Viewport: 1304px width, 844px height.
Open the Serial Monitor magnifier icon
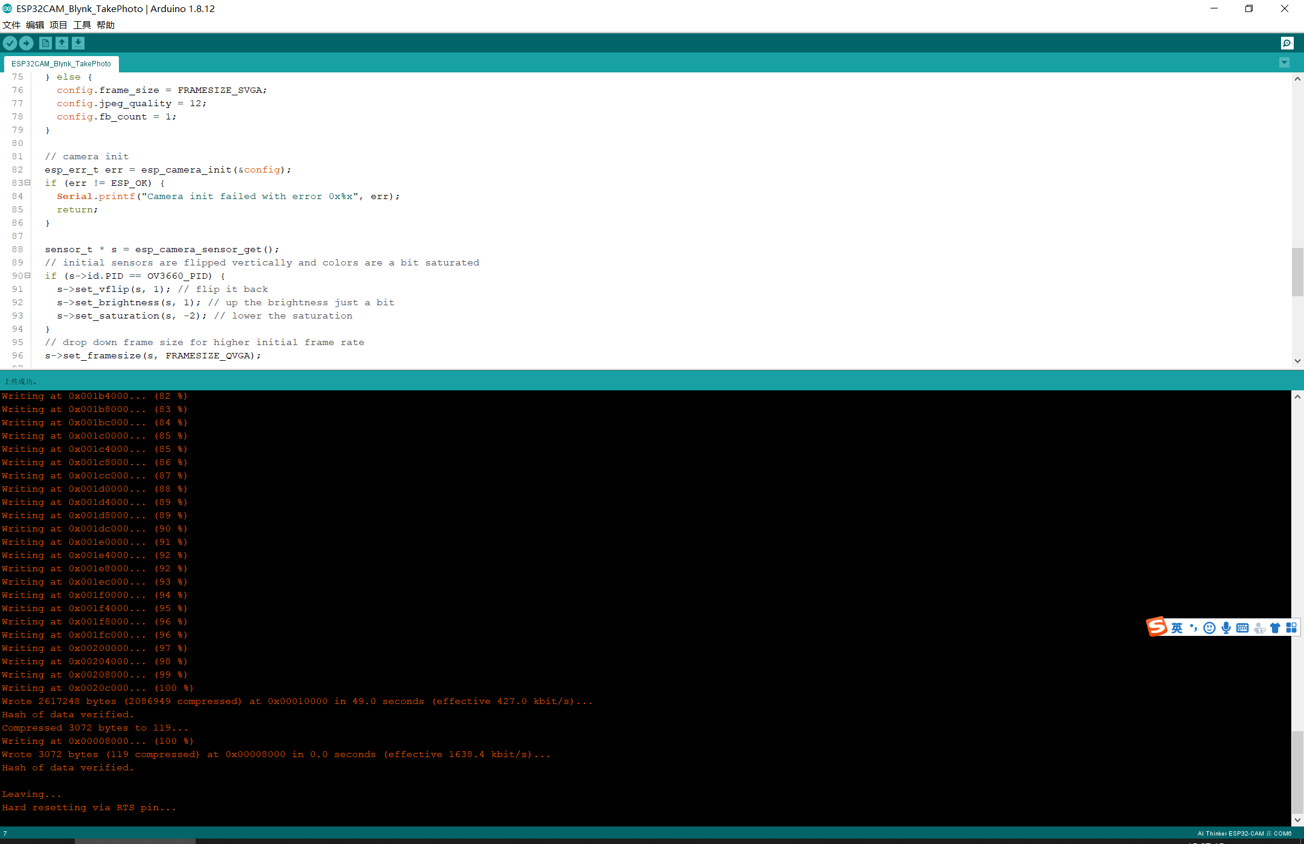1287,43
